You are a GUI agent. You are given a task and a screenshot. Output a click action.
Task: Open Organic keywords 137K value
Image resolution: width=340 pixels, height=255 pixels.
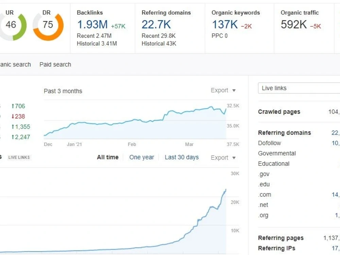coord(225,24)
